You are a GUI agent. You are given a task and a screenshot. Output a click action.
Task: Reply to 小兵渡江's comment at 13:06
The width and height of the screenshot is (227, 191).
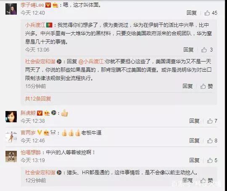[x=188, y=50]
